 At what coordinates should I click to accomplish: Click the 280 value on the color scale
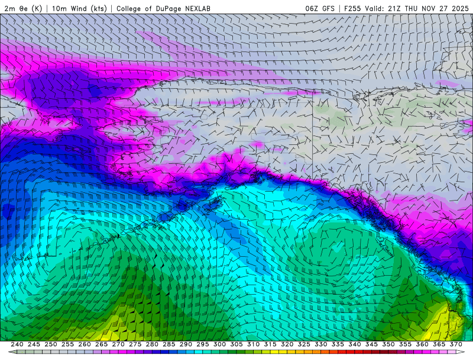[x=152, y=344]
